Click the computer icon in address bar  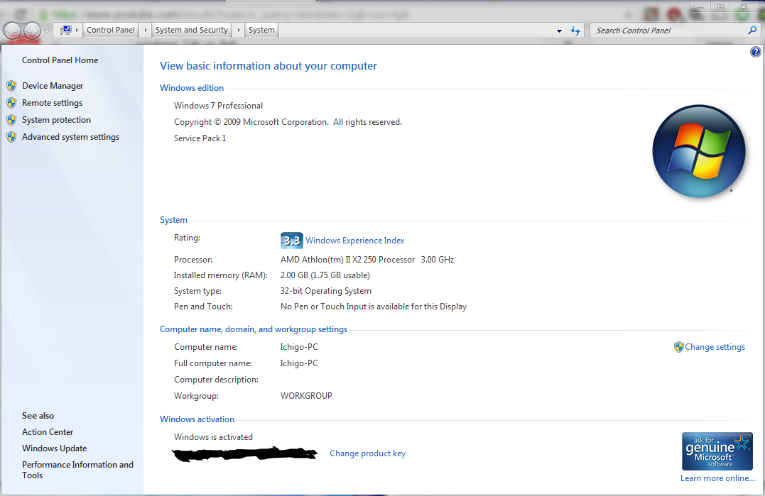pyautogui.click(x=66, y=31)
